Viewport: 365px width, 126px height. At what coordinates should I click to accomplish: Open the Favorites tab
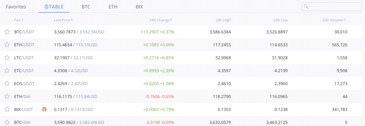click(16, 7)
